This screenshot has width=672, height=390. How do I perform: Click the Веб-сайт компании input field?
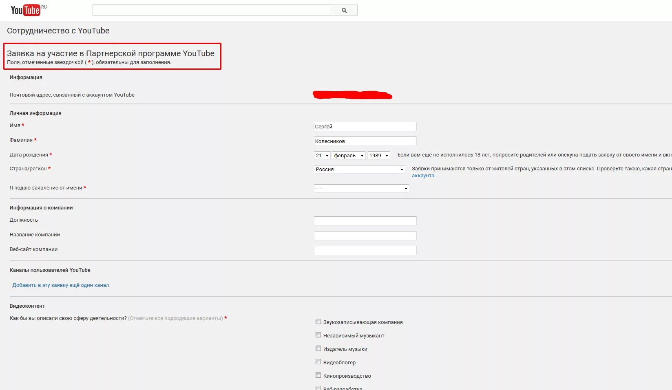[365, 250]
